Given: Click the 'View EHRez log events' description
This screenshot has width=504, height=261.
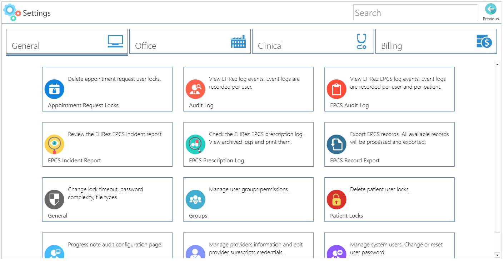Looking at the screenshot, I should 254,83.
